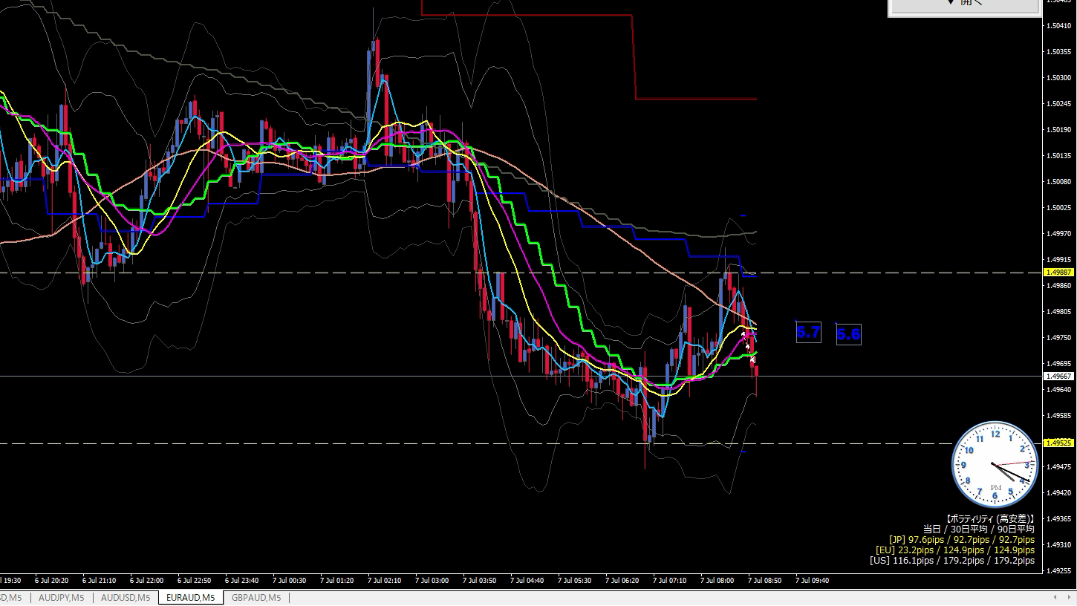The image size is (1077, 606).
Task: Click the 6 Jul 22:00 time label
Action: coord(146,581)
